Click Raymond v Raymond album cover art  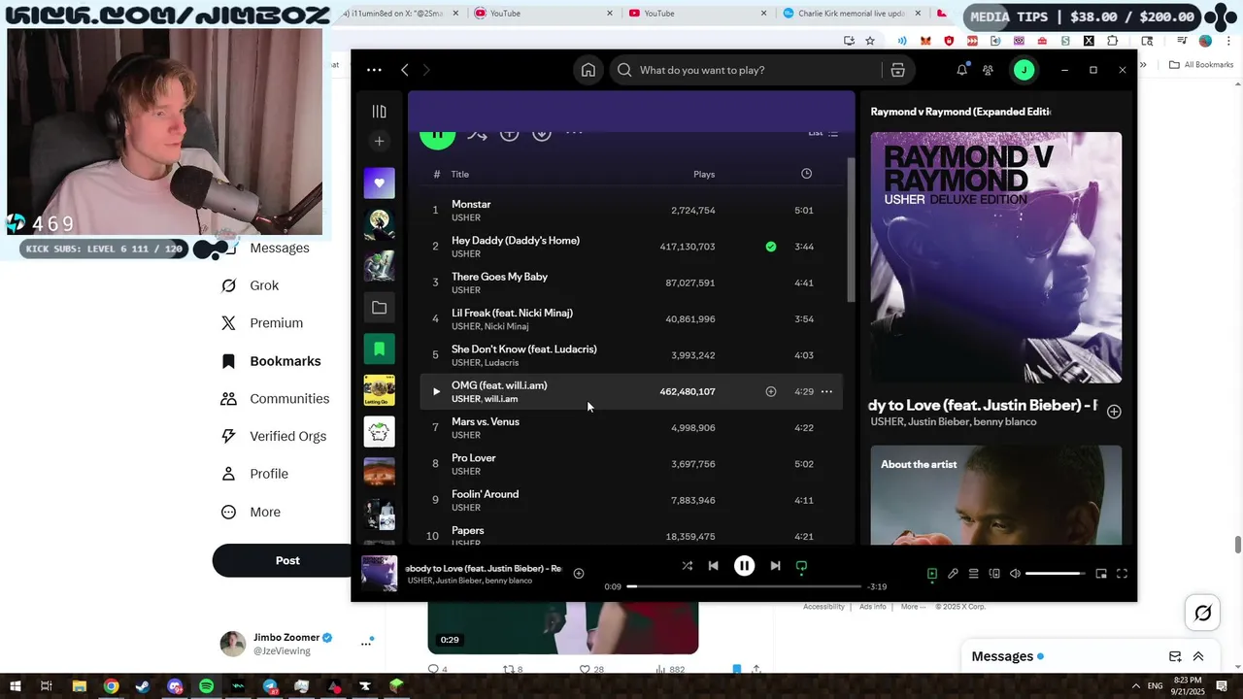coord(995,257)
